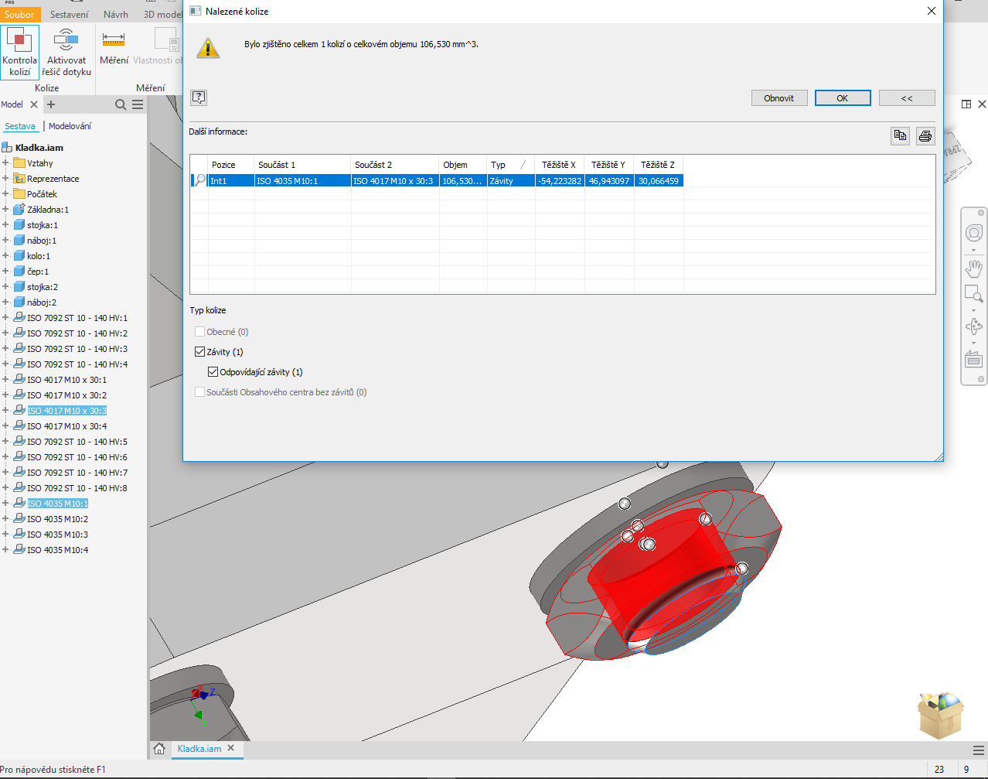Screen dimensions: 988x779
Task: Expand the Vztahy folder node
Action: pos(5,162)
